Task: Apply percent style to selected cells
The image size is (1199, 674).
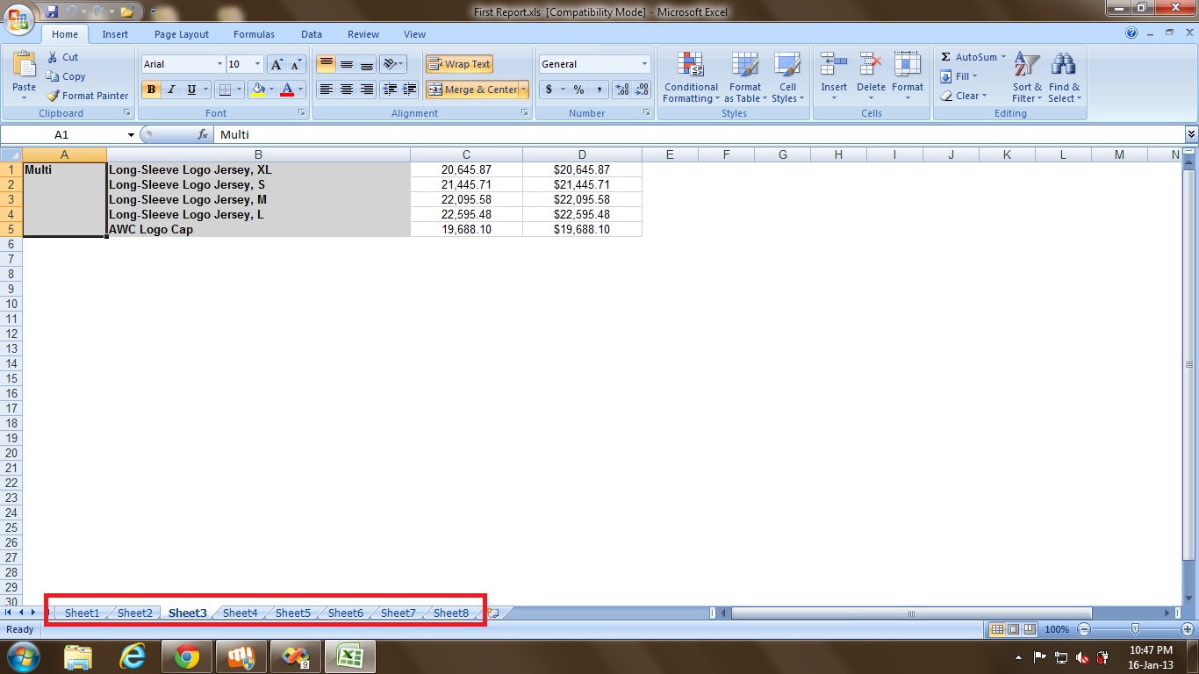Action: 578,90
